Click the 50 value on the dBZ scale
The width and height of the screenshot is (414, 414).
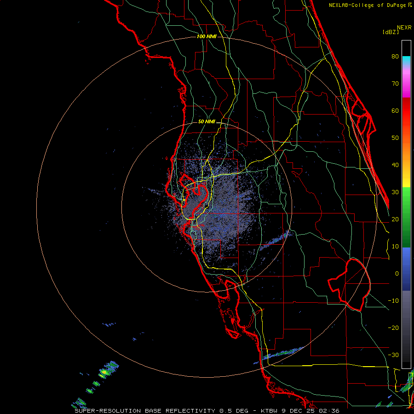[x=395, y=138]
